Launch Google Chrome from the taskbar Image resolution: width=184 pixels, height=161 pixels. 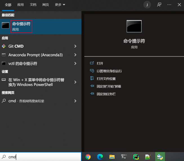pos(88,157)
